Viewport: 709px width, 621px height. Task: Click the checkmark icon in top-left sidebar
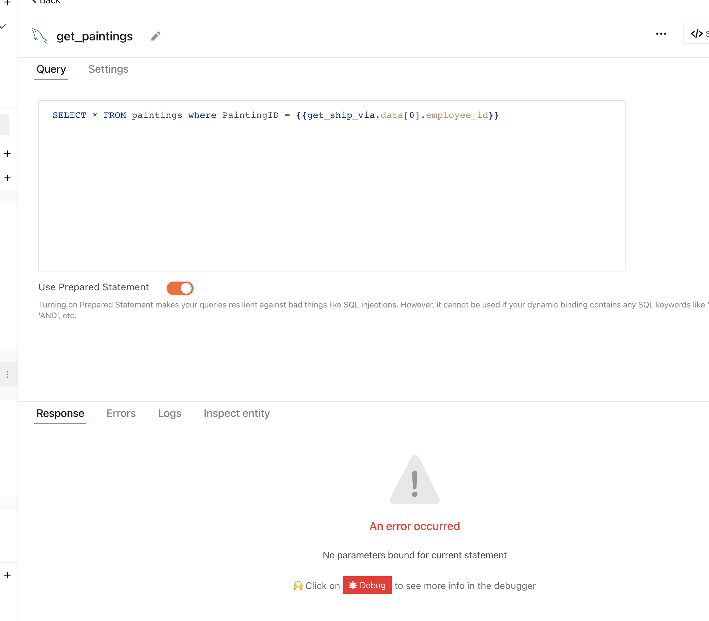click(3, 27)
